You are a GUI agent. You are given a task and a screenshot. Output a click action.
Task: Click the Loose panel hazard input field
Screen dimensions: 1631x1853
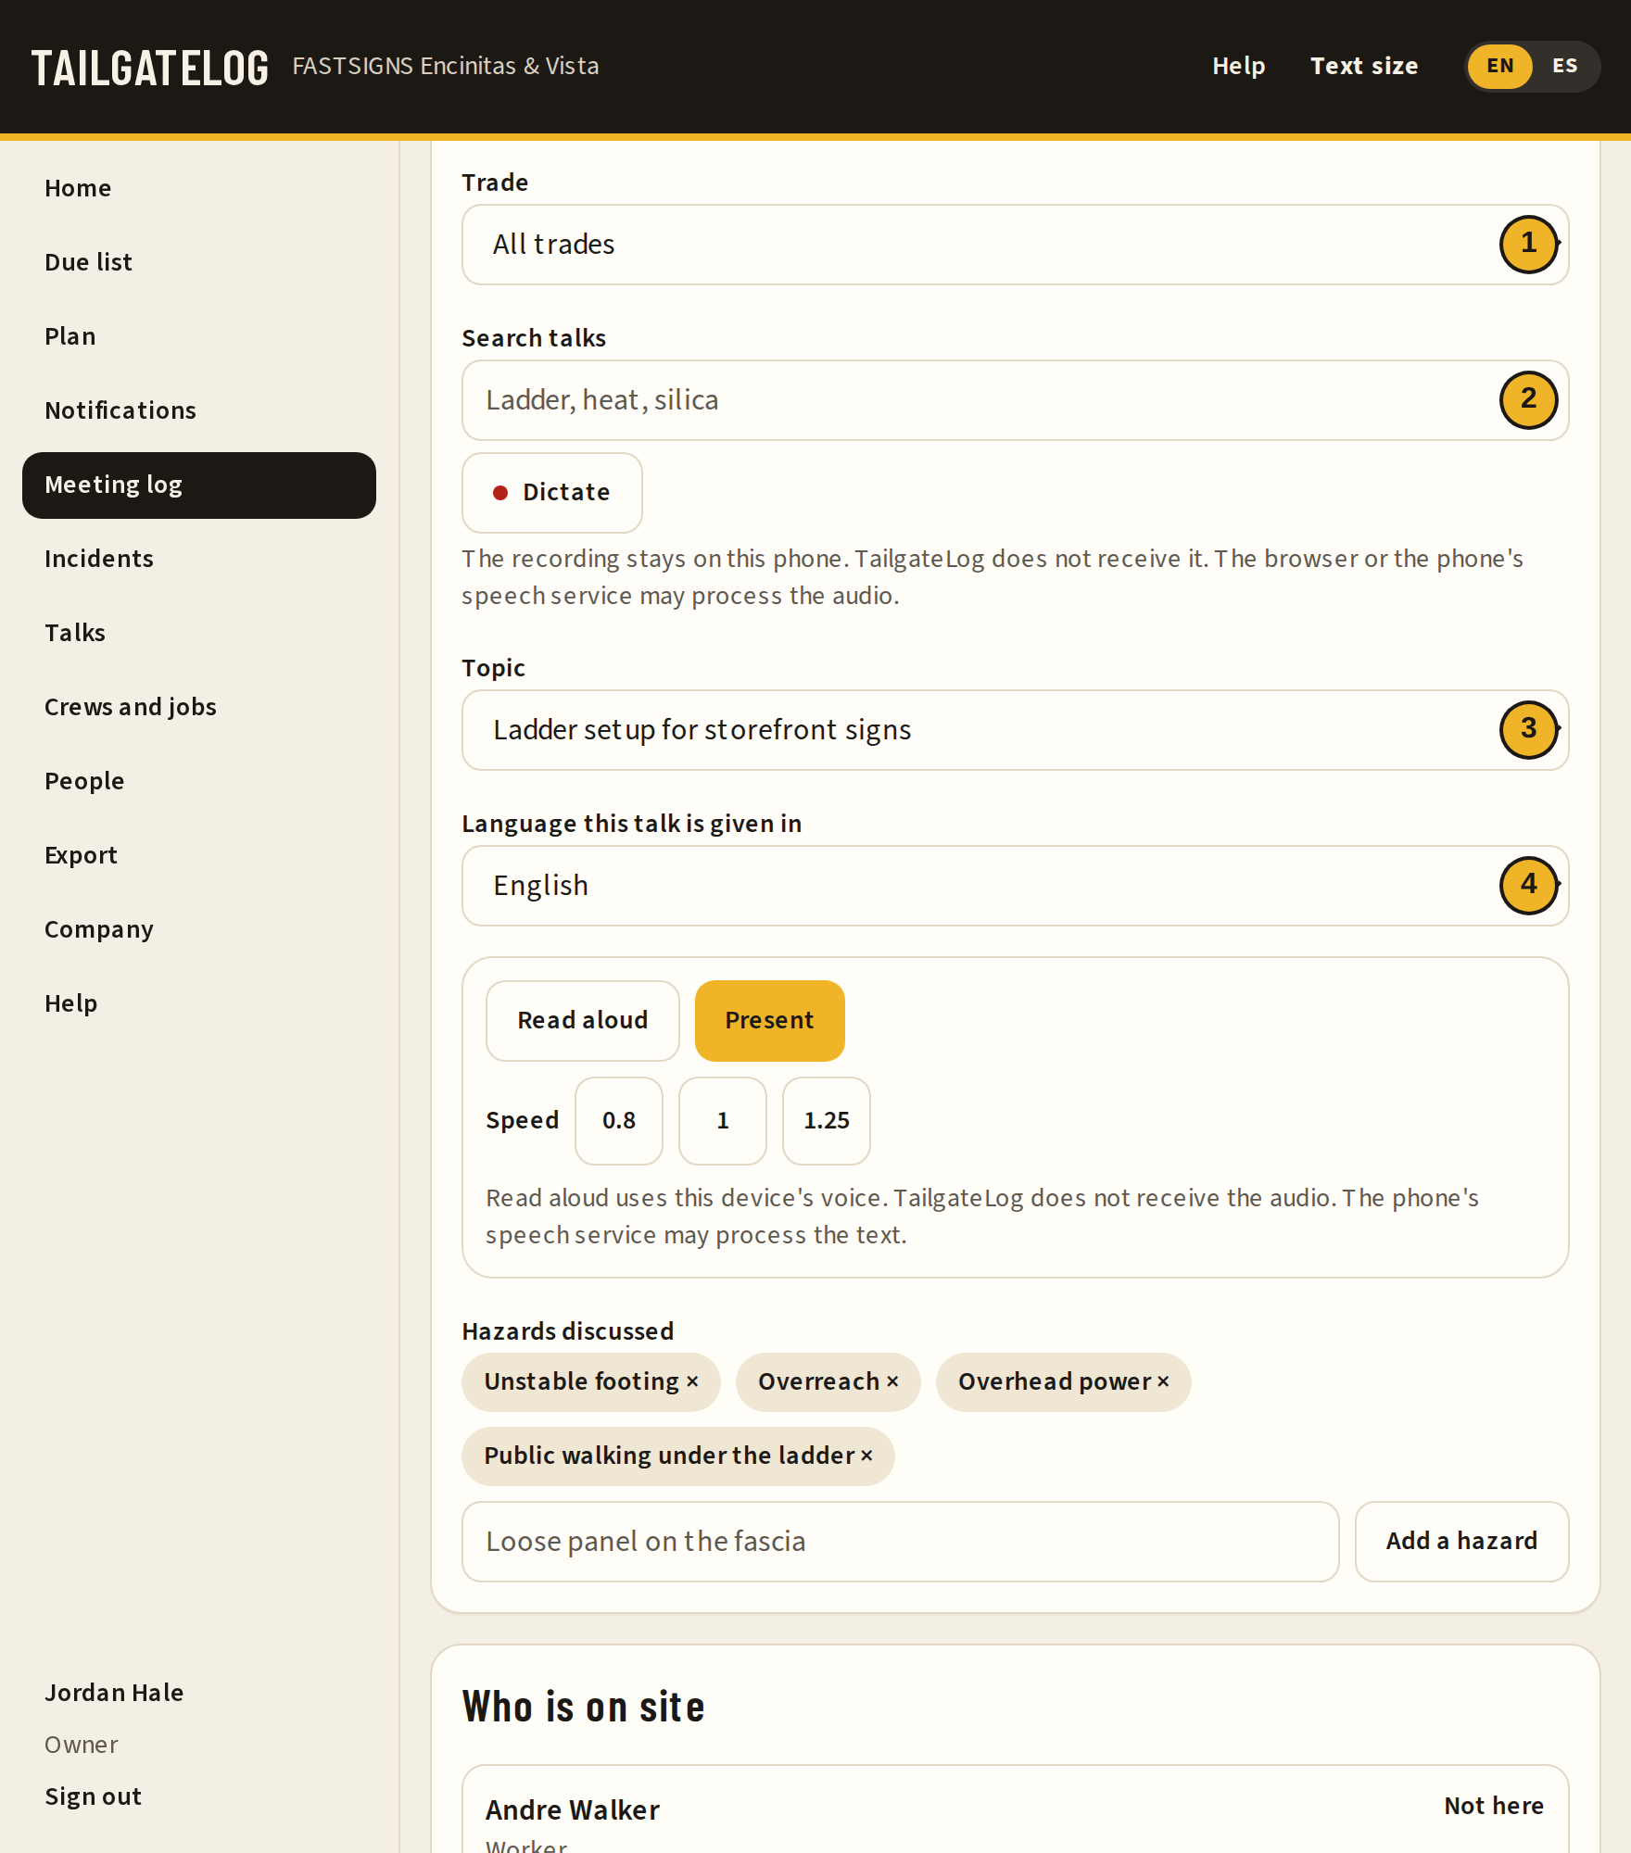tap(901, 1542)
